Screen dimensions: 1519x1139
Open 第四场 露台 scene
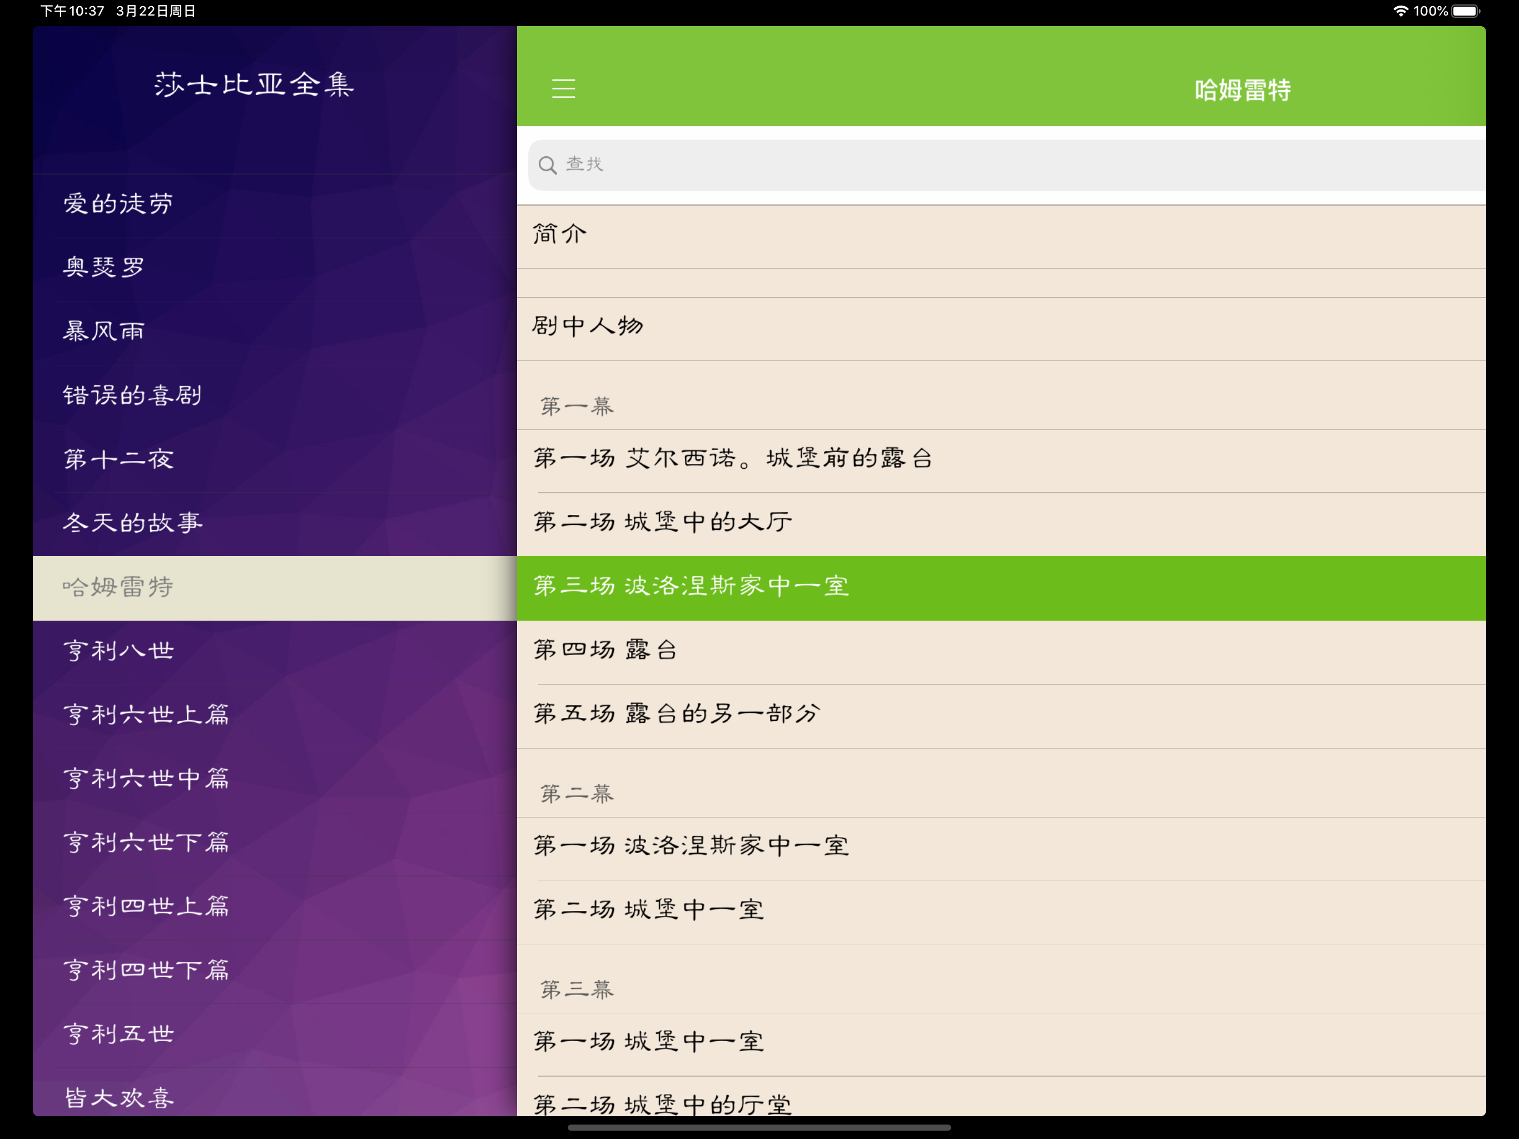point(1001,652)
